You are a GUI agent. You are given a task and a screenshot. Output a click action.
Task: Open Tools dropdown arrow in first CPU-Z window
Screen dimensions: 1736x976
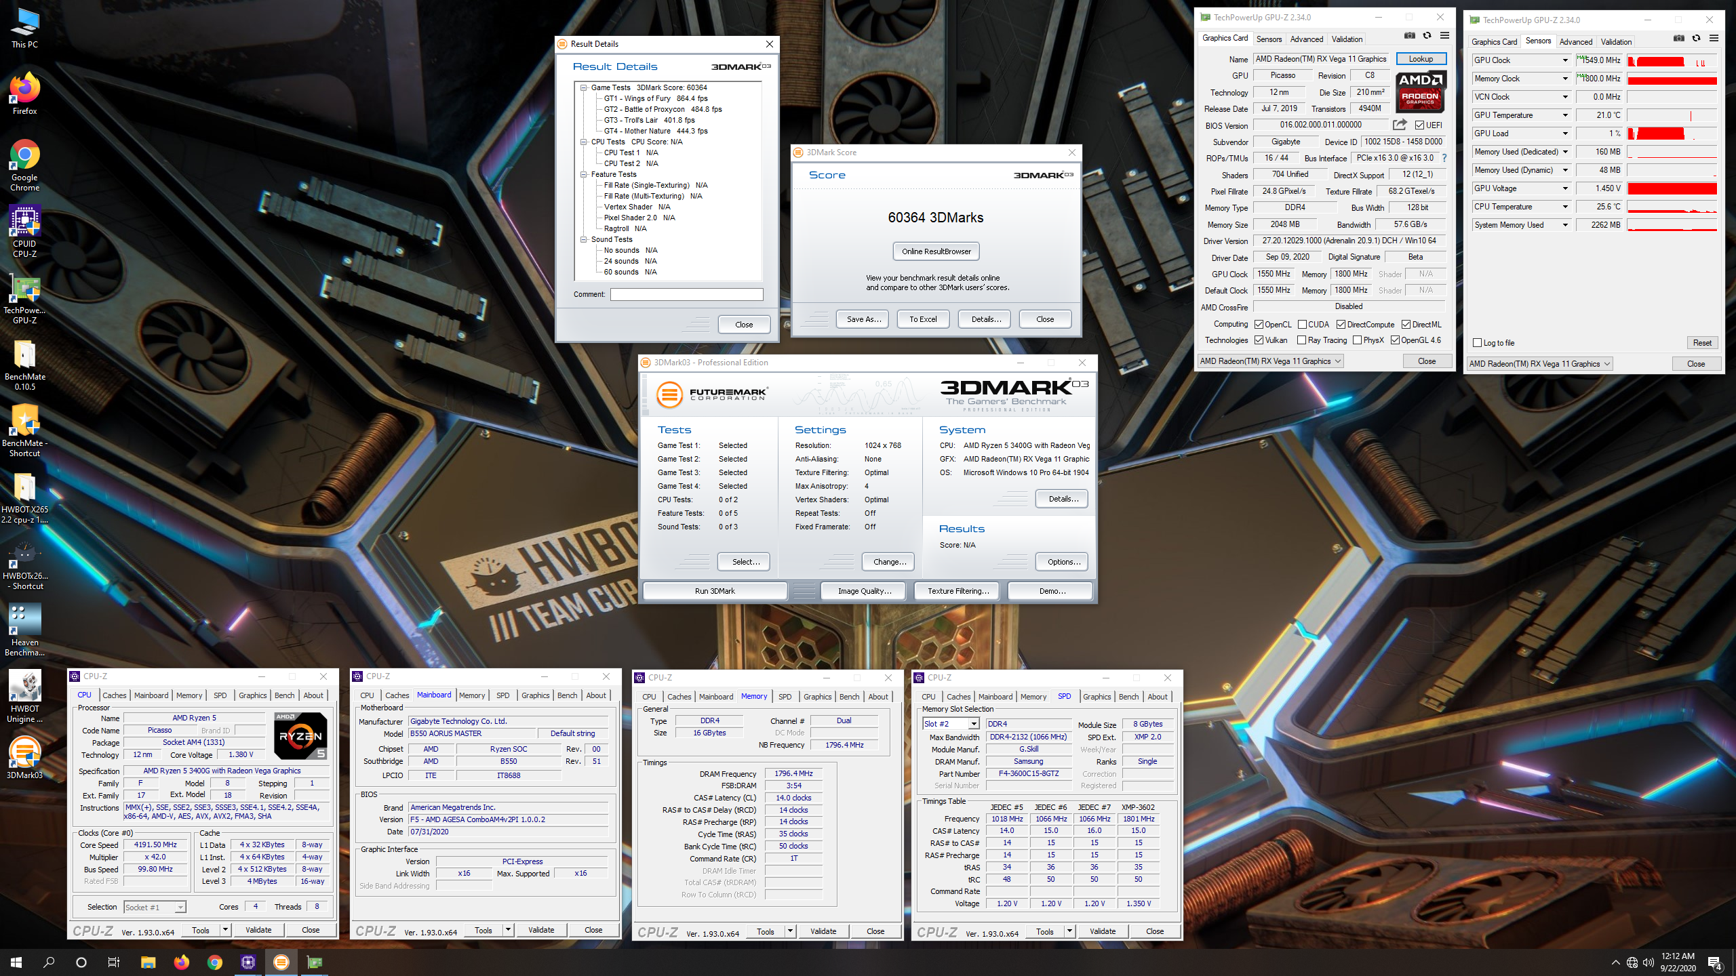(225, 930)
